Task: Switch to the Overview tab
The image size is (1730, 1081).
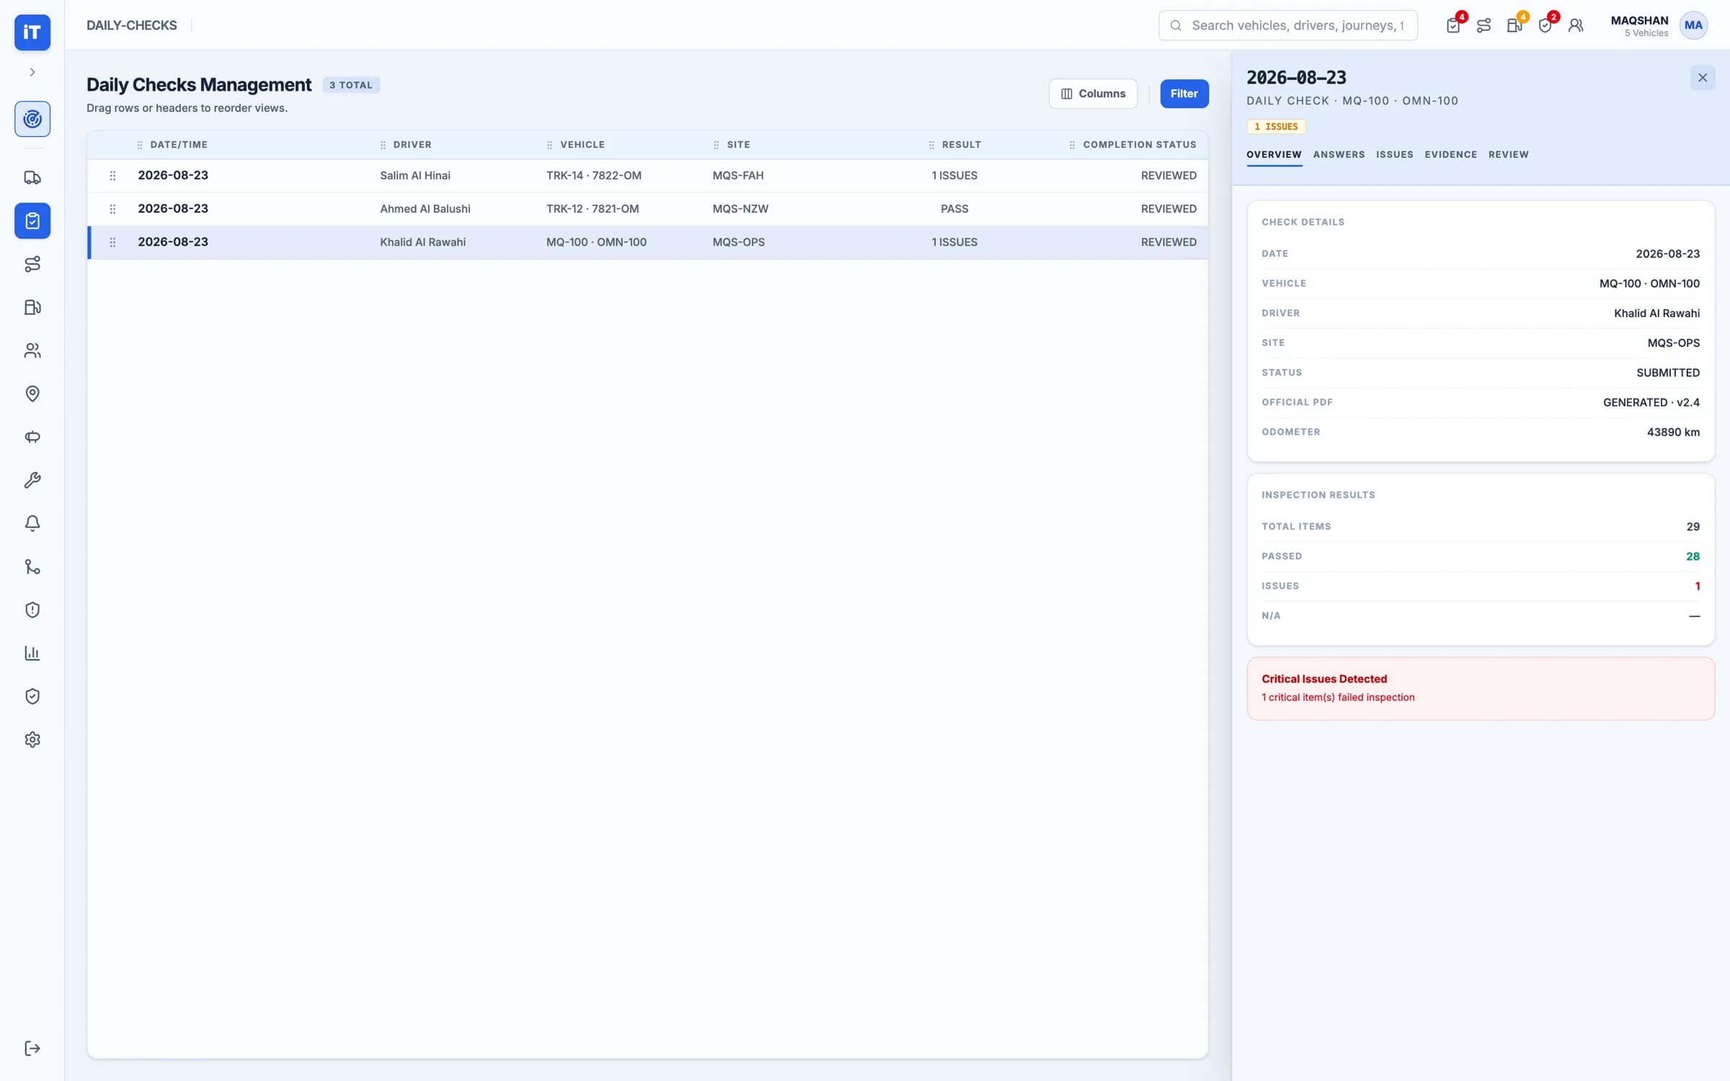Action: (1274, 155)
